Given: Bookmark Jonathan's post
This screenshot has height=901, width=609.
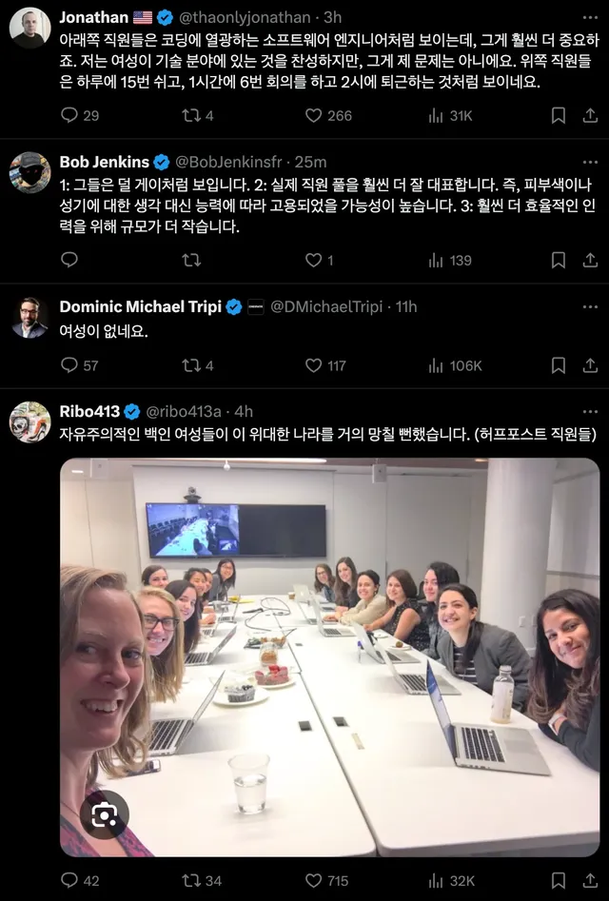Looking at the screenshot, I should (x=559, y=115).
